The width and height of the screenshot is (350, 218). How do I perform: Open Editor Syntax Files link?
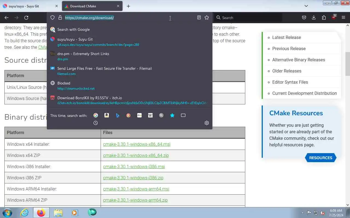290,82
